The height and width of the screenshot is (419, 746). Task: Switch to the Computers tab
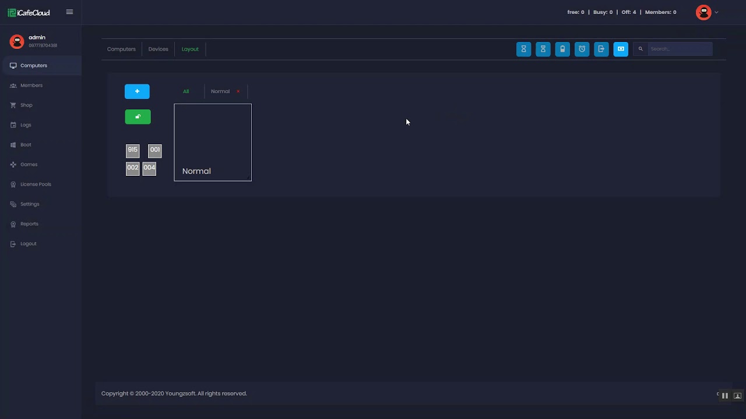(121, 49)
